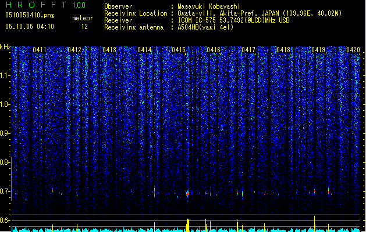Click the 'Observer' field label
The width and height of the screenshot is (366, 232).
118,6
